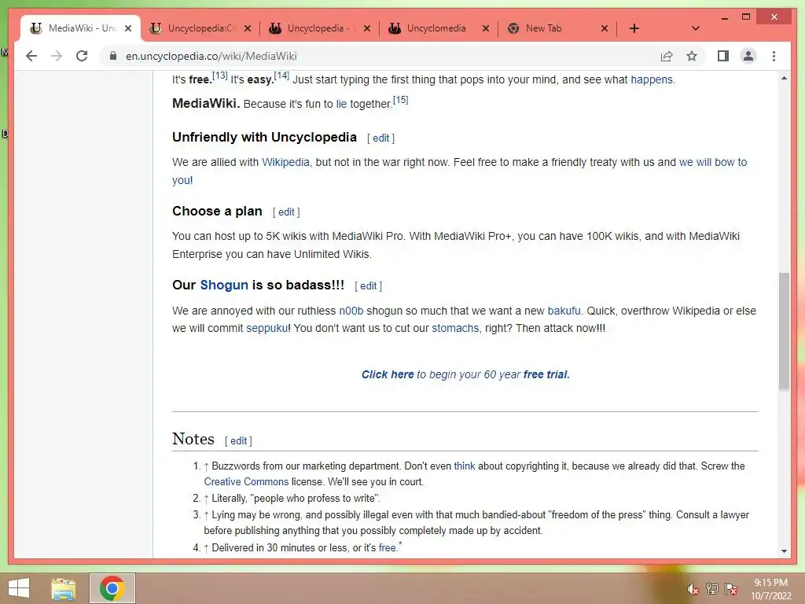805x604 pixels.
Task: Open the Creative Commons link
Action: coord(246,482)
